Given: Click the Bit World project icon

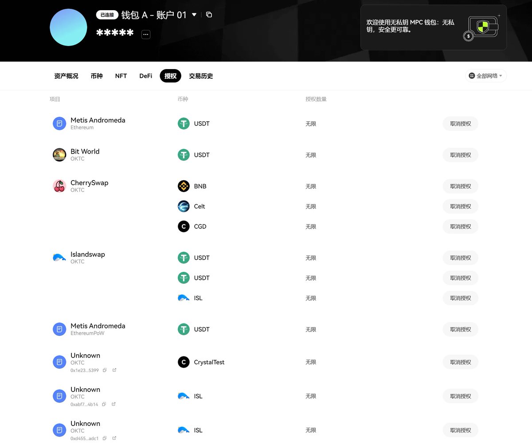Looking at the screenshot, I should pos(59,154).
